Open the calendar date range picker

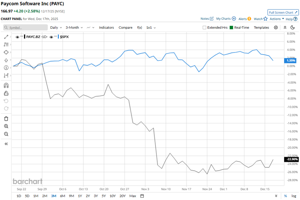(142, 196)
